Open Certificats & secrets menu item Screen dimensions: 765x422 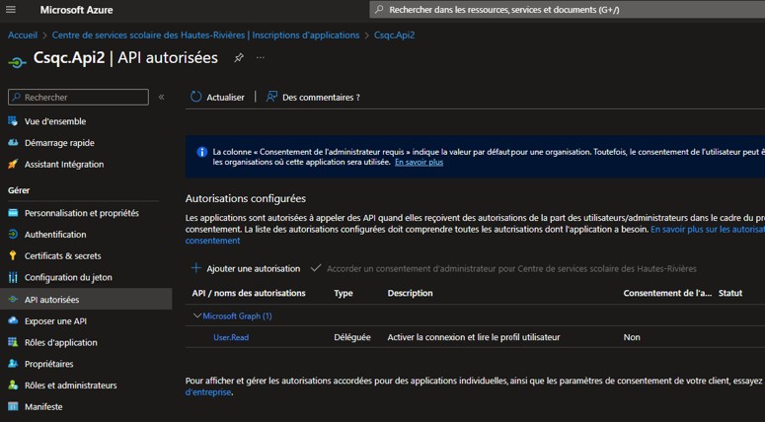(x=63, y=255)
